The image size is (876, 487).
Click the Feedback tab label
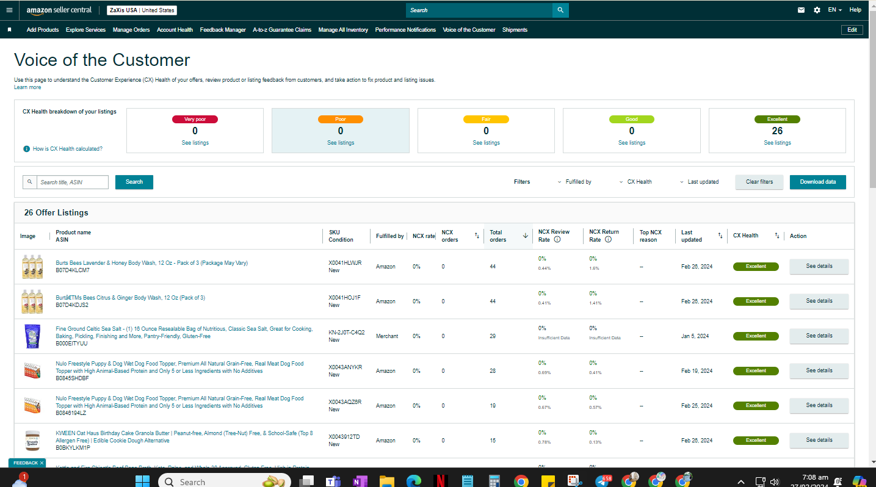[x=25, y=463]
